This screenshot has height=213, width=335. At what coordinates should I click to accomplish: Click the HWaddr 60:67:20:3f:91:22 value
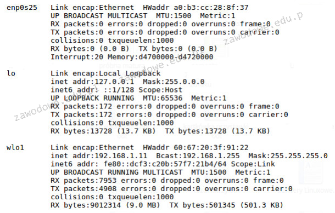[196, 148]
